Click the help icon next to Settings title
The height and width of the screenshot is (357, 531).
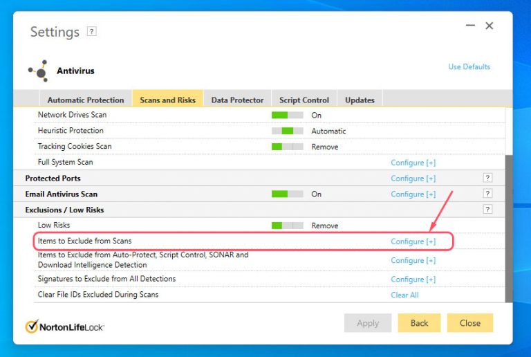click(x=91, y=32)
